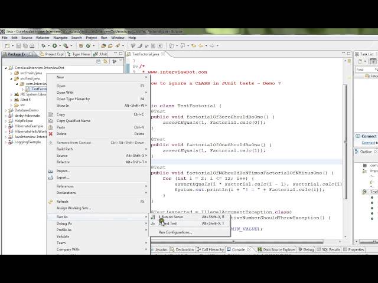Switch to the Project Explorer tab
The height and width of the screenshot is (283, 378).
[x=52, y=54]
